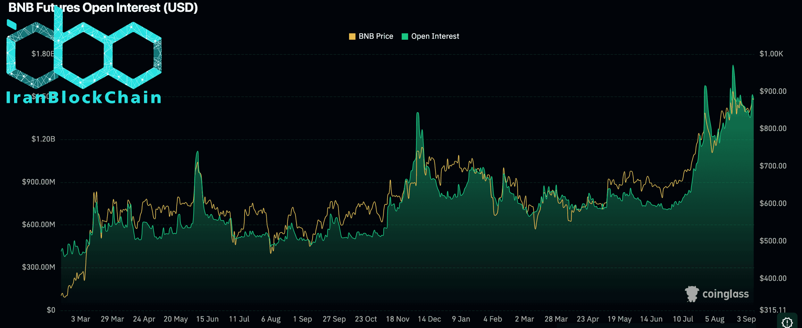Select the 14 Dec date on the x-axis
The height and width of the screenshot is (328, 802).
(429, 319)
